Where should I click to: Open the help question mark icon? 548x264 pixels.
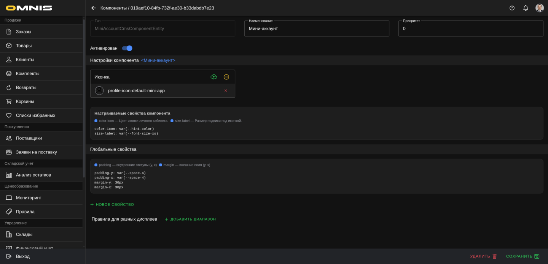pos(512,8)
